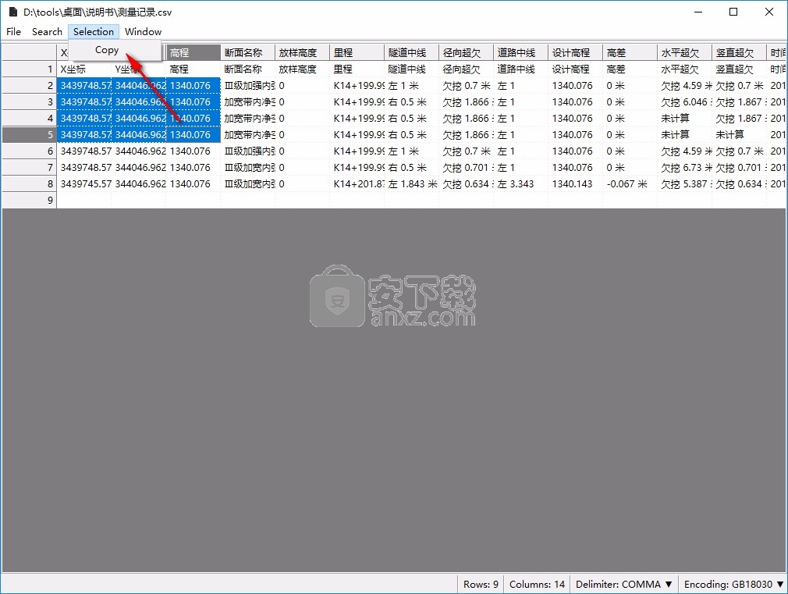Image resolution: width=788 pixels, height=594 pixels.
Task: Click the 放样高度 column header
Action: (x=303, y=53)
